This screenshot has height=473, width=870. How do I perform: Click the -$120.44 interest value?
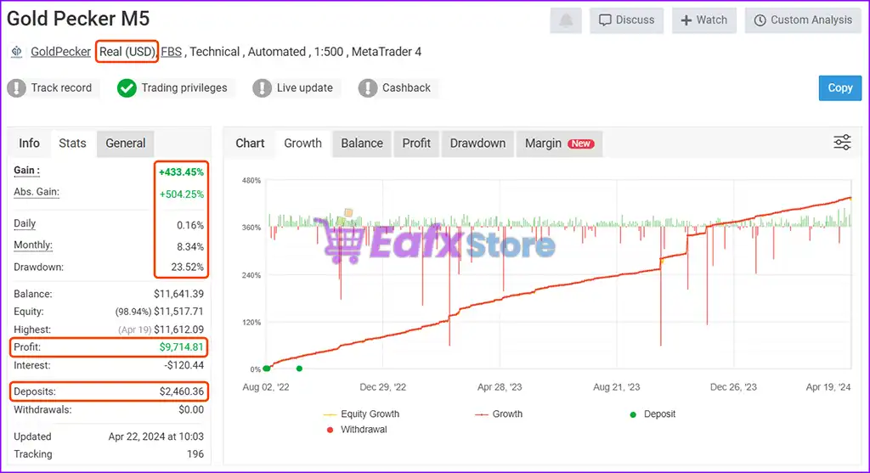[x=184, y=365]
